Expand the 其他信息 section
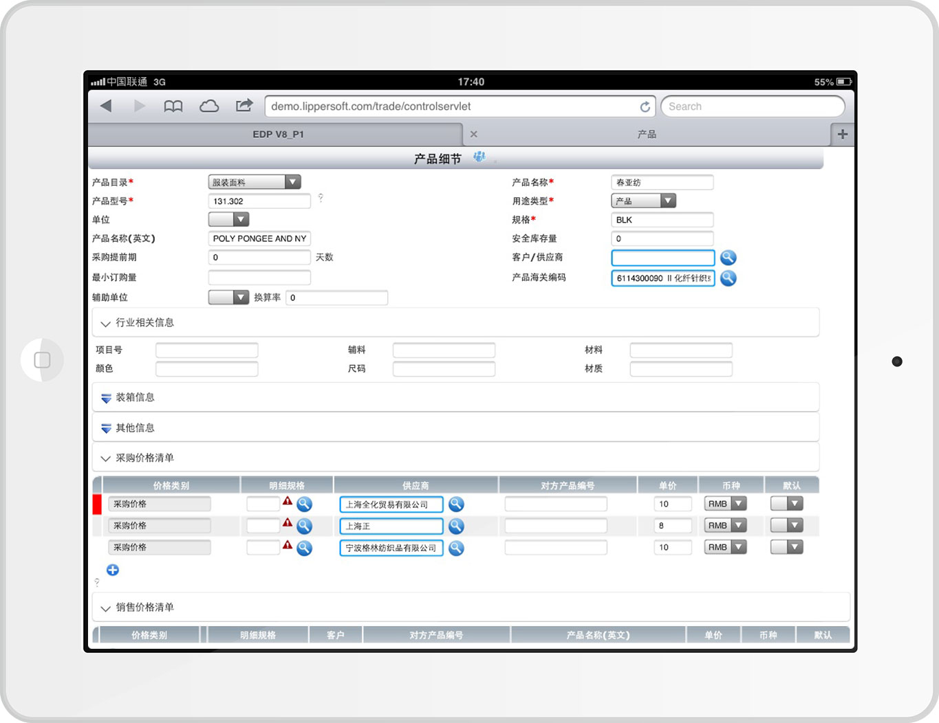 point(106,428)
